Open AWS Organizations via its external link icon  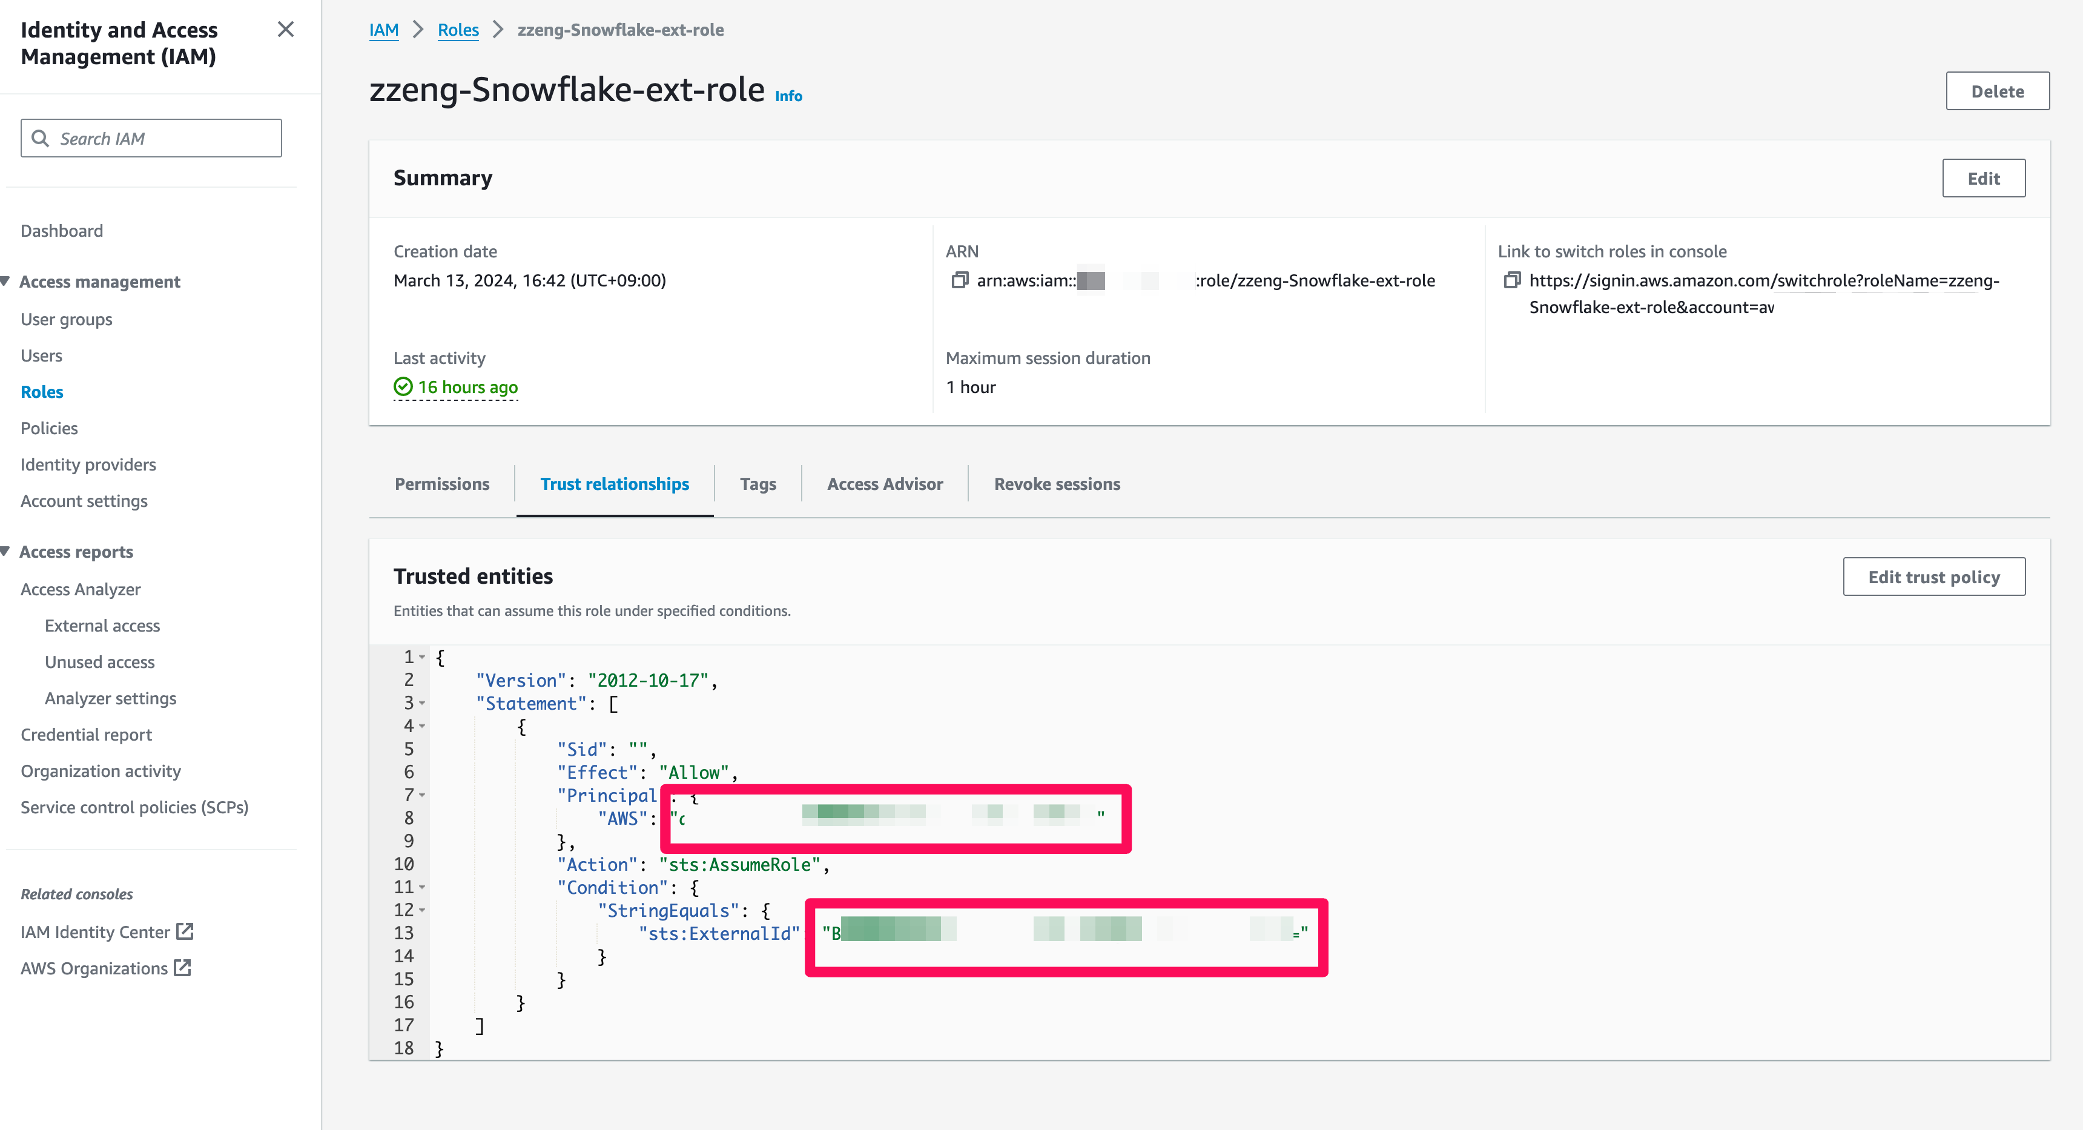183,968
